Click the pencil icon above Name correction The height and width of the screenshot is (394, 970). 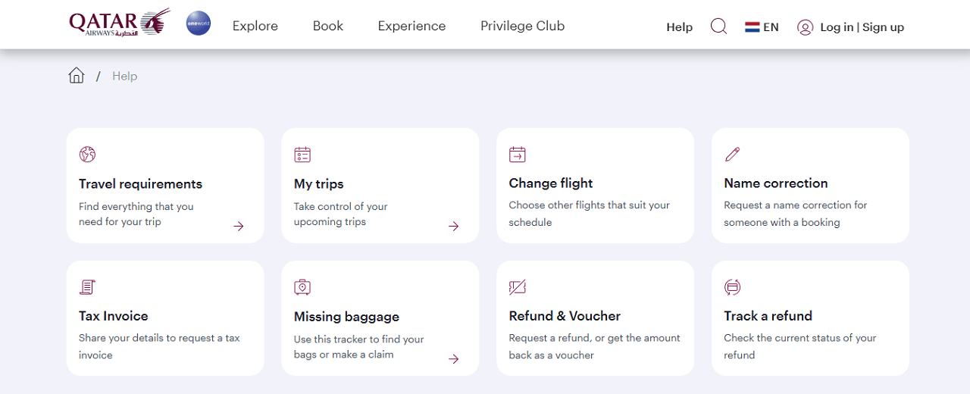point(732,155)
